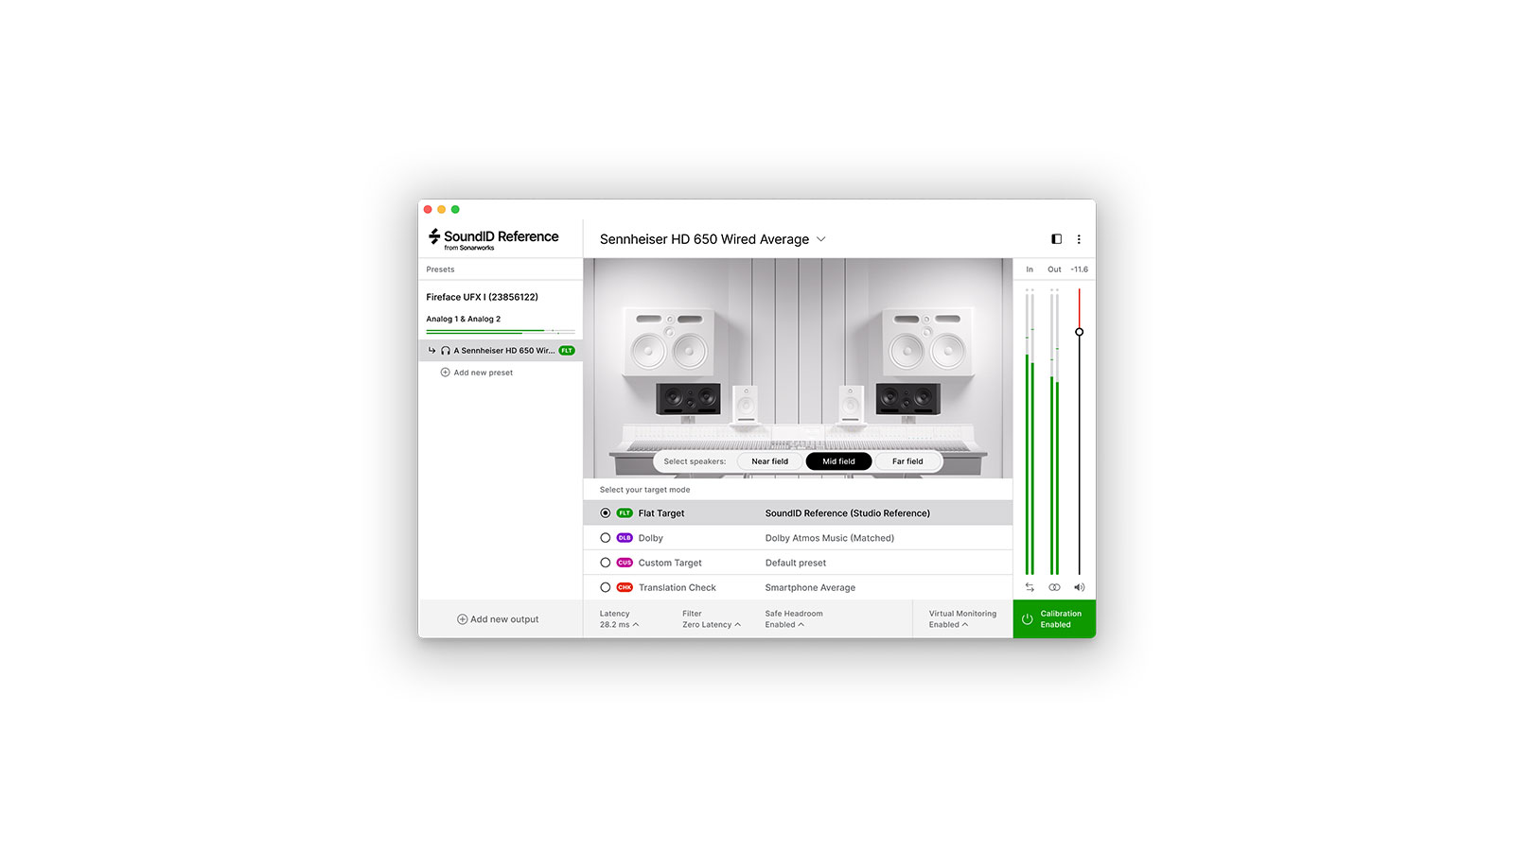Click Add new preset

pyautogui.click(x=477, y=373)
